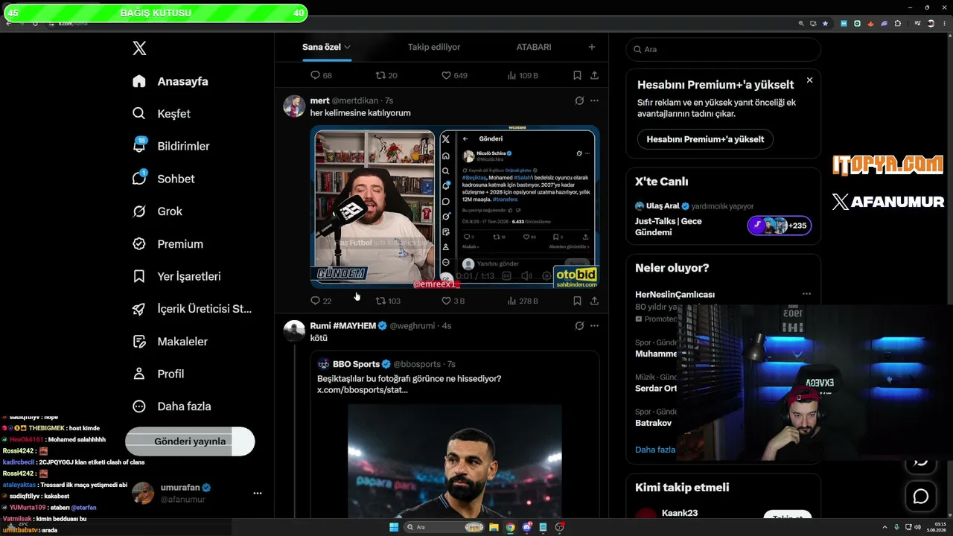Toggle captions on mert's video
The image size is (953, 536).
pyautogui.click(x=507, y=276)
